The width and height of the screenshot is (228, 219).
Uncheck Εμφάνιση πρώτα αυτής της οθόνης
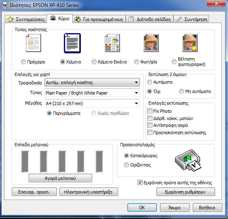[140, 183]
